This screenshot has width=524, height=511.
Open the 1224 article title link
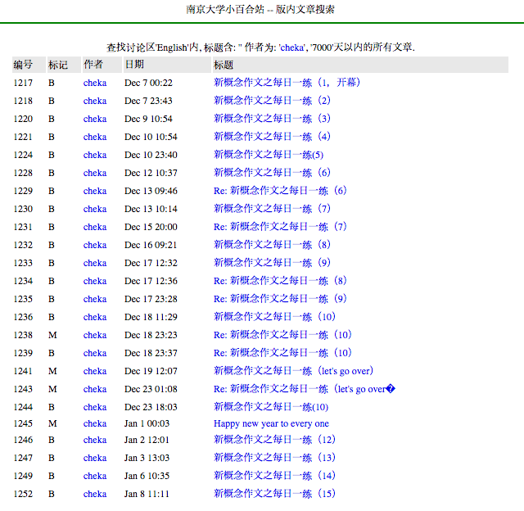click(x=269, y=155)
